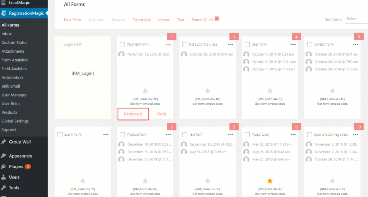Check the Sports Club Registration checkbox

[309, 135]
